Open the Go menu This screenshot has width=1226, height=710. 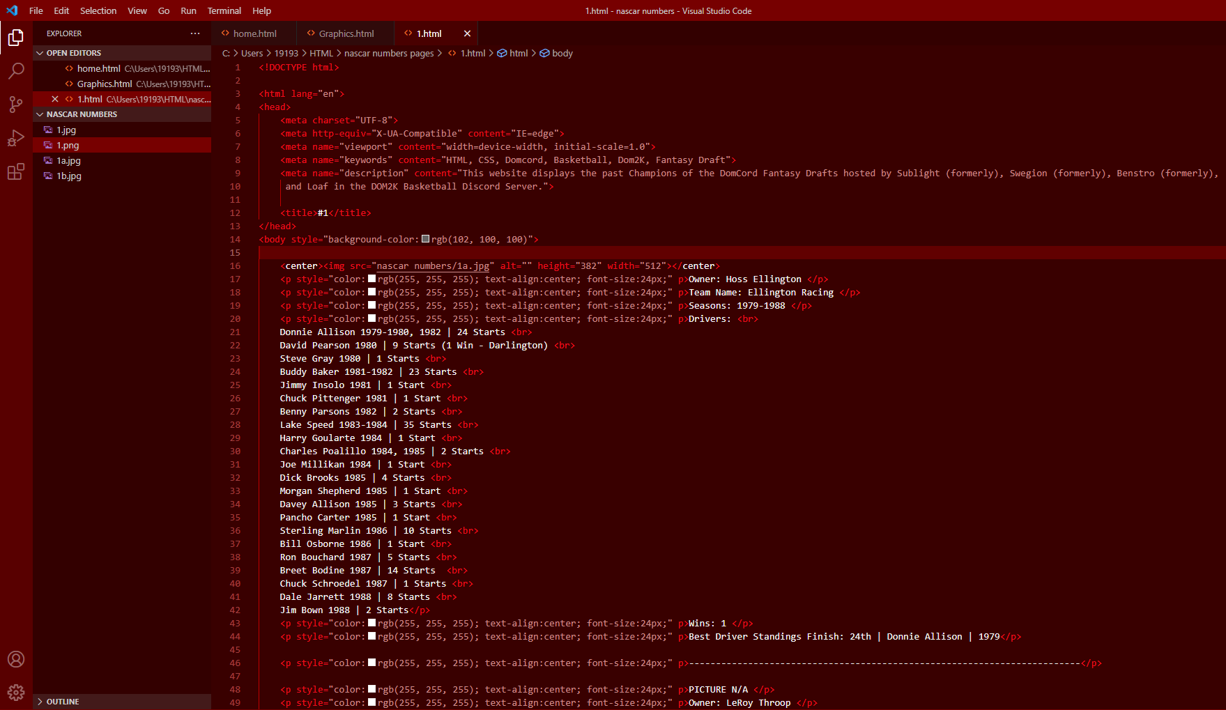click(x=164, y=10)
